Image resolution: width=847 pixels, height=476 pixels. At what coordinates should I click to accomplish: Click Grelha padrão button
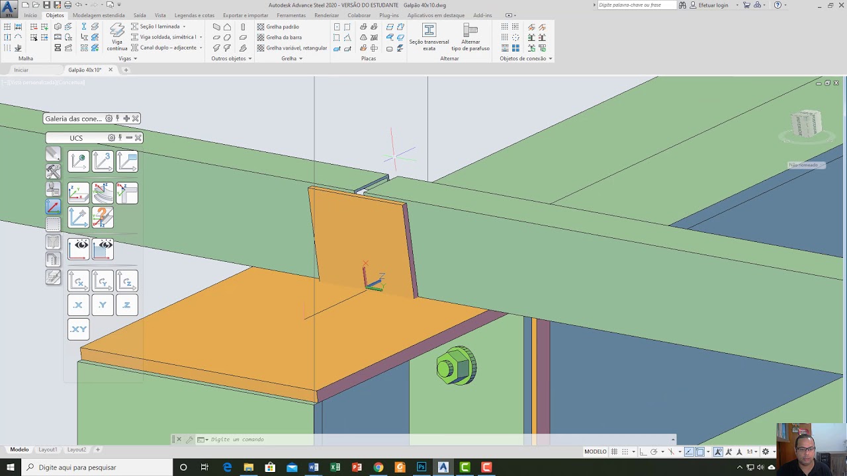pyautogui.click(x=278, y=26)
